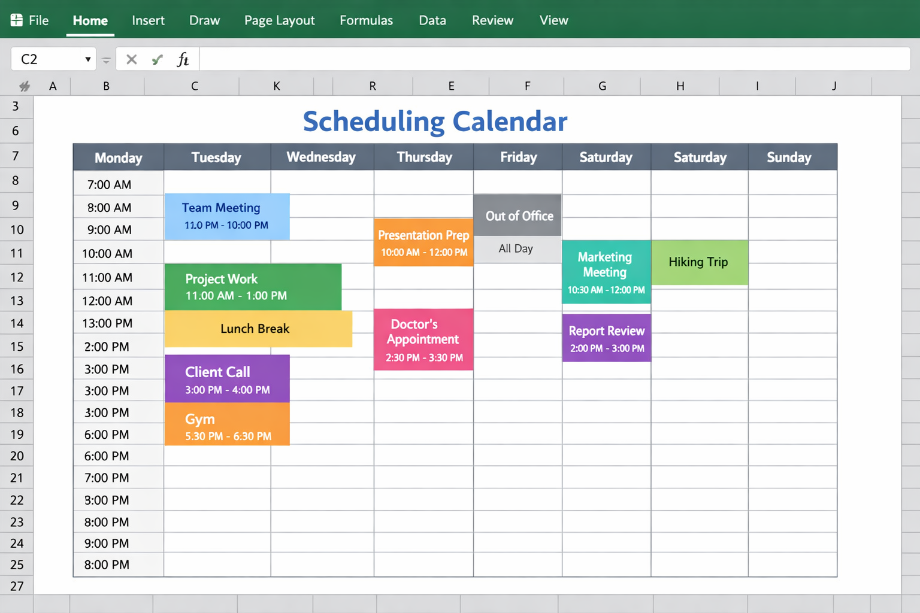Viewport: 920px width, 613px height.
Task: Click the File grid icon in ribbon
Action: click(17, 20)
